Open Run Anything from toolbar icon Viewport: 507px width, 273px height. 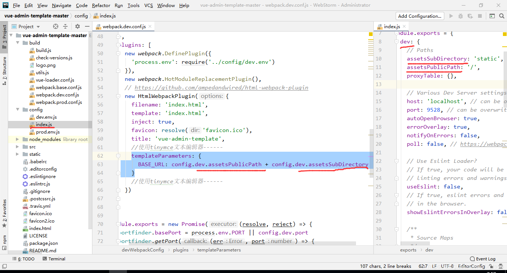[x=492, y=16]
